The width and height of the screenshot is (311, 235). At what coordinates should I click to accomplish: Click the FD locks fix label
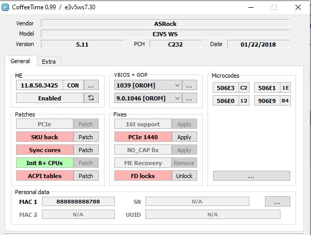pyautogui.click(x=143, y=176)
